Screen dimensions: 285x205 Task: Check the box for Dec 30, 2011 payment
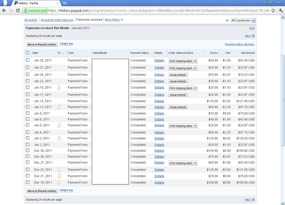point(28,150)
